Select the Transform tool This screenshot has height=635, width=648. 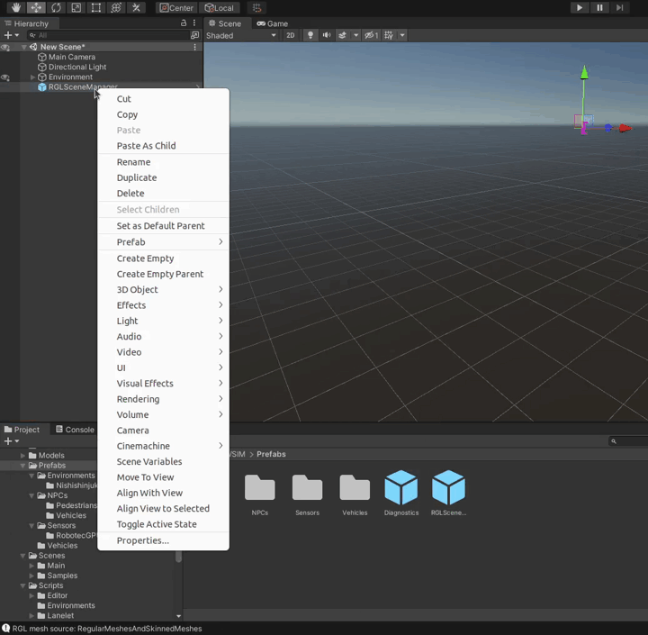116,7
